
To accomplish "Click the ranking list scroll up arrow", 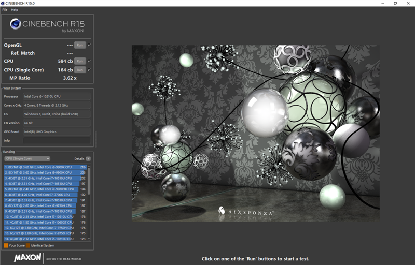I will [x=89, y=166].
